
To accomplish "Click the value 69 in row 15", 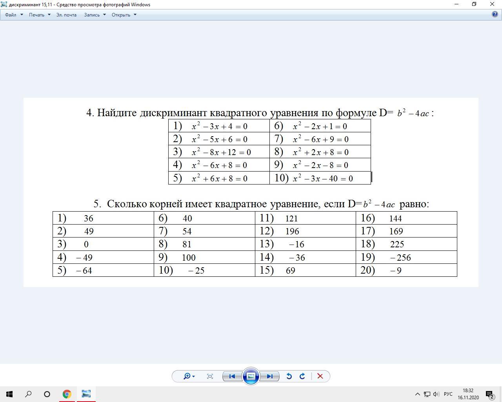I will pos(291,270).
